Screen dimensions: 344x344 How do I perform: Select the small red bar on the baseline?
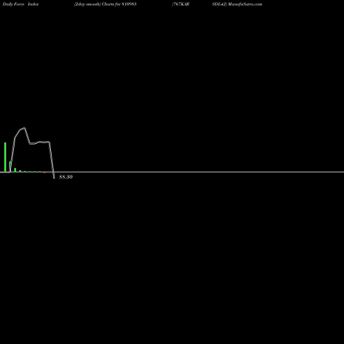tap(45, 172)
